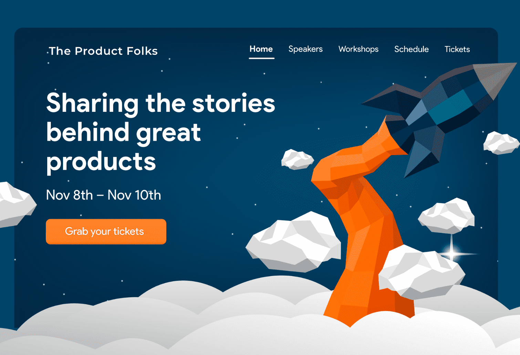Viewport: 520px width, 355px height.
Task: Select Tickets in the navigation bar
Action: pos(457,49)
